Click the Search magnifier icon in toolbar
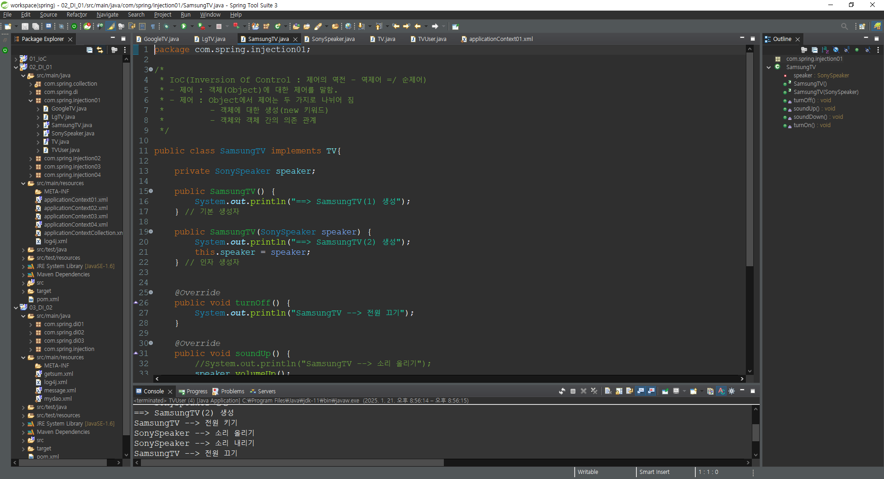This screenshot has width=884, height=479. point(844,26)
